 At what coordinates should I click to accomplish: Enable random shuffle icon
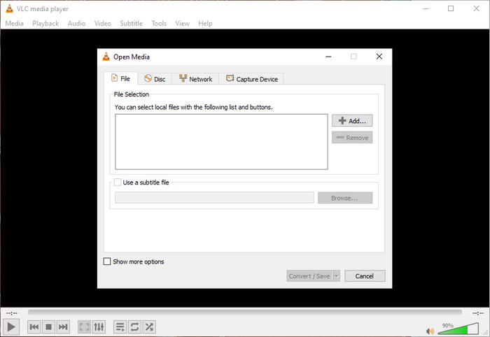tap(149, 327)
